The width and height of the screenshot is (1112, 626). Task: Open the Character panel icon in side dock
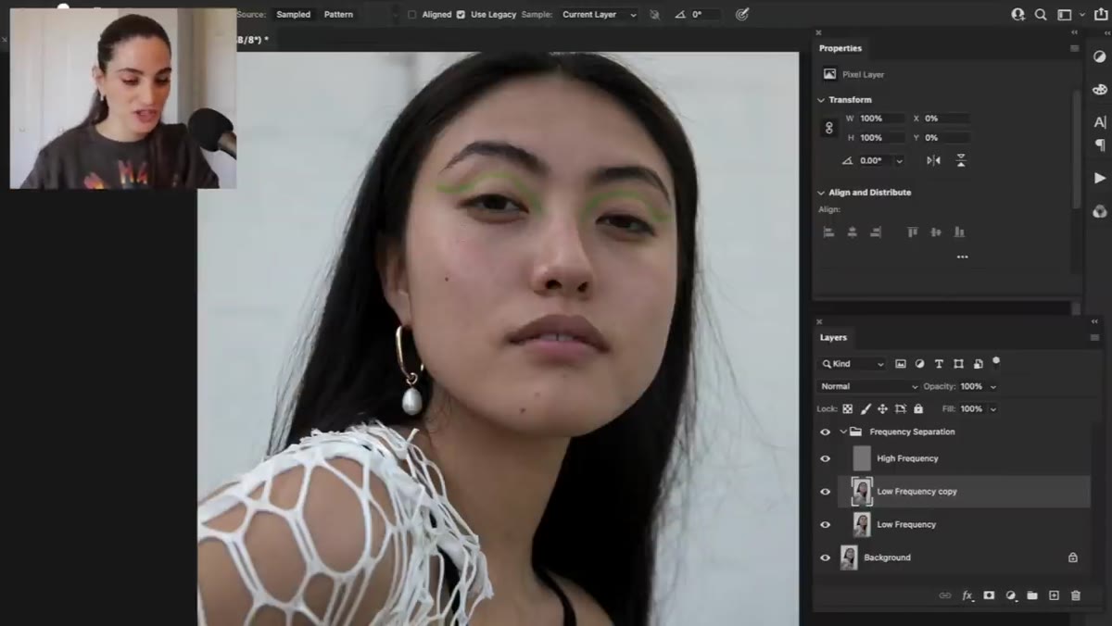(1100, 122)
